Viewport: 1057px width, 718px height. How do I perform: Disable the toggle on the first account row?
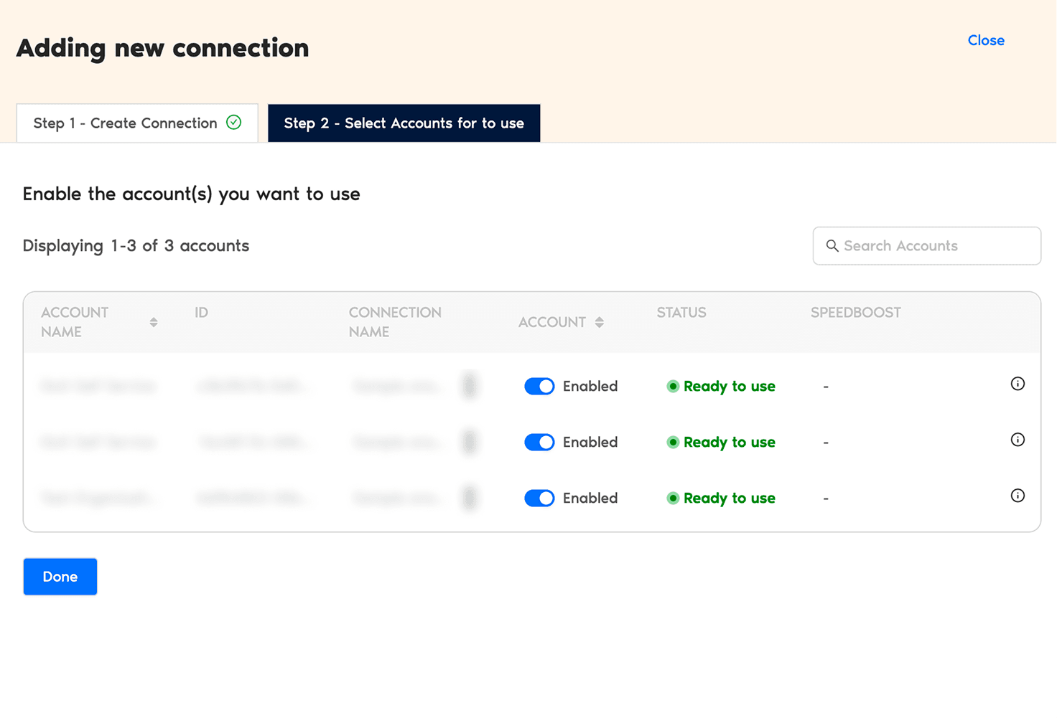pos(539,386)
